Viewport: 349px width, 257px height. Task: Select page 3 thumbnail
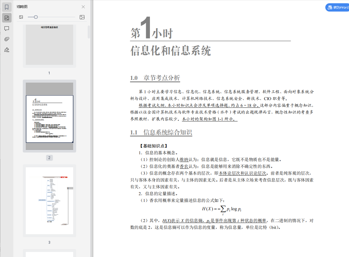click(49, 201)
